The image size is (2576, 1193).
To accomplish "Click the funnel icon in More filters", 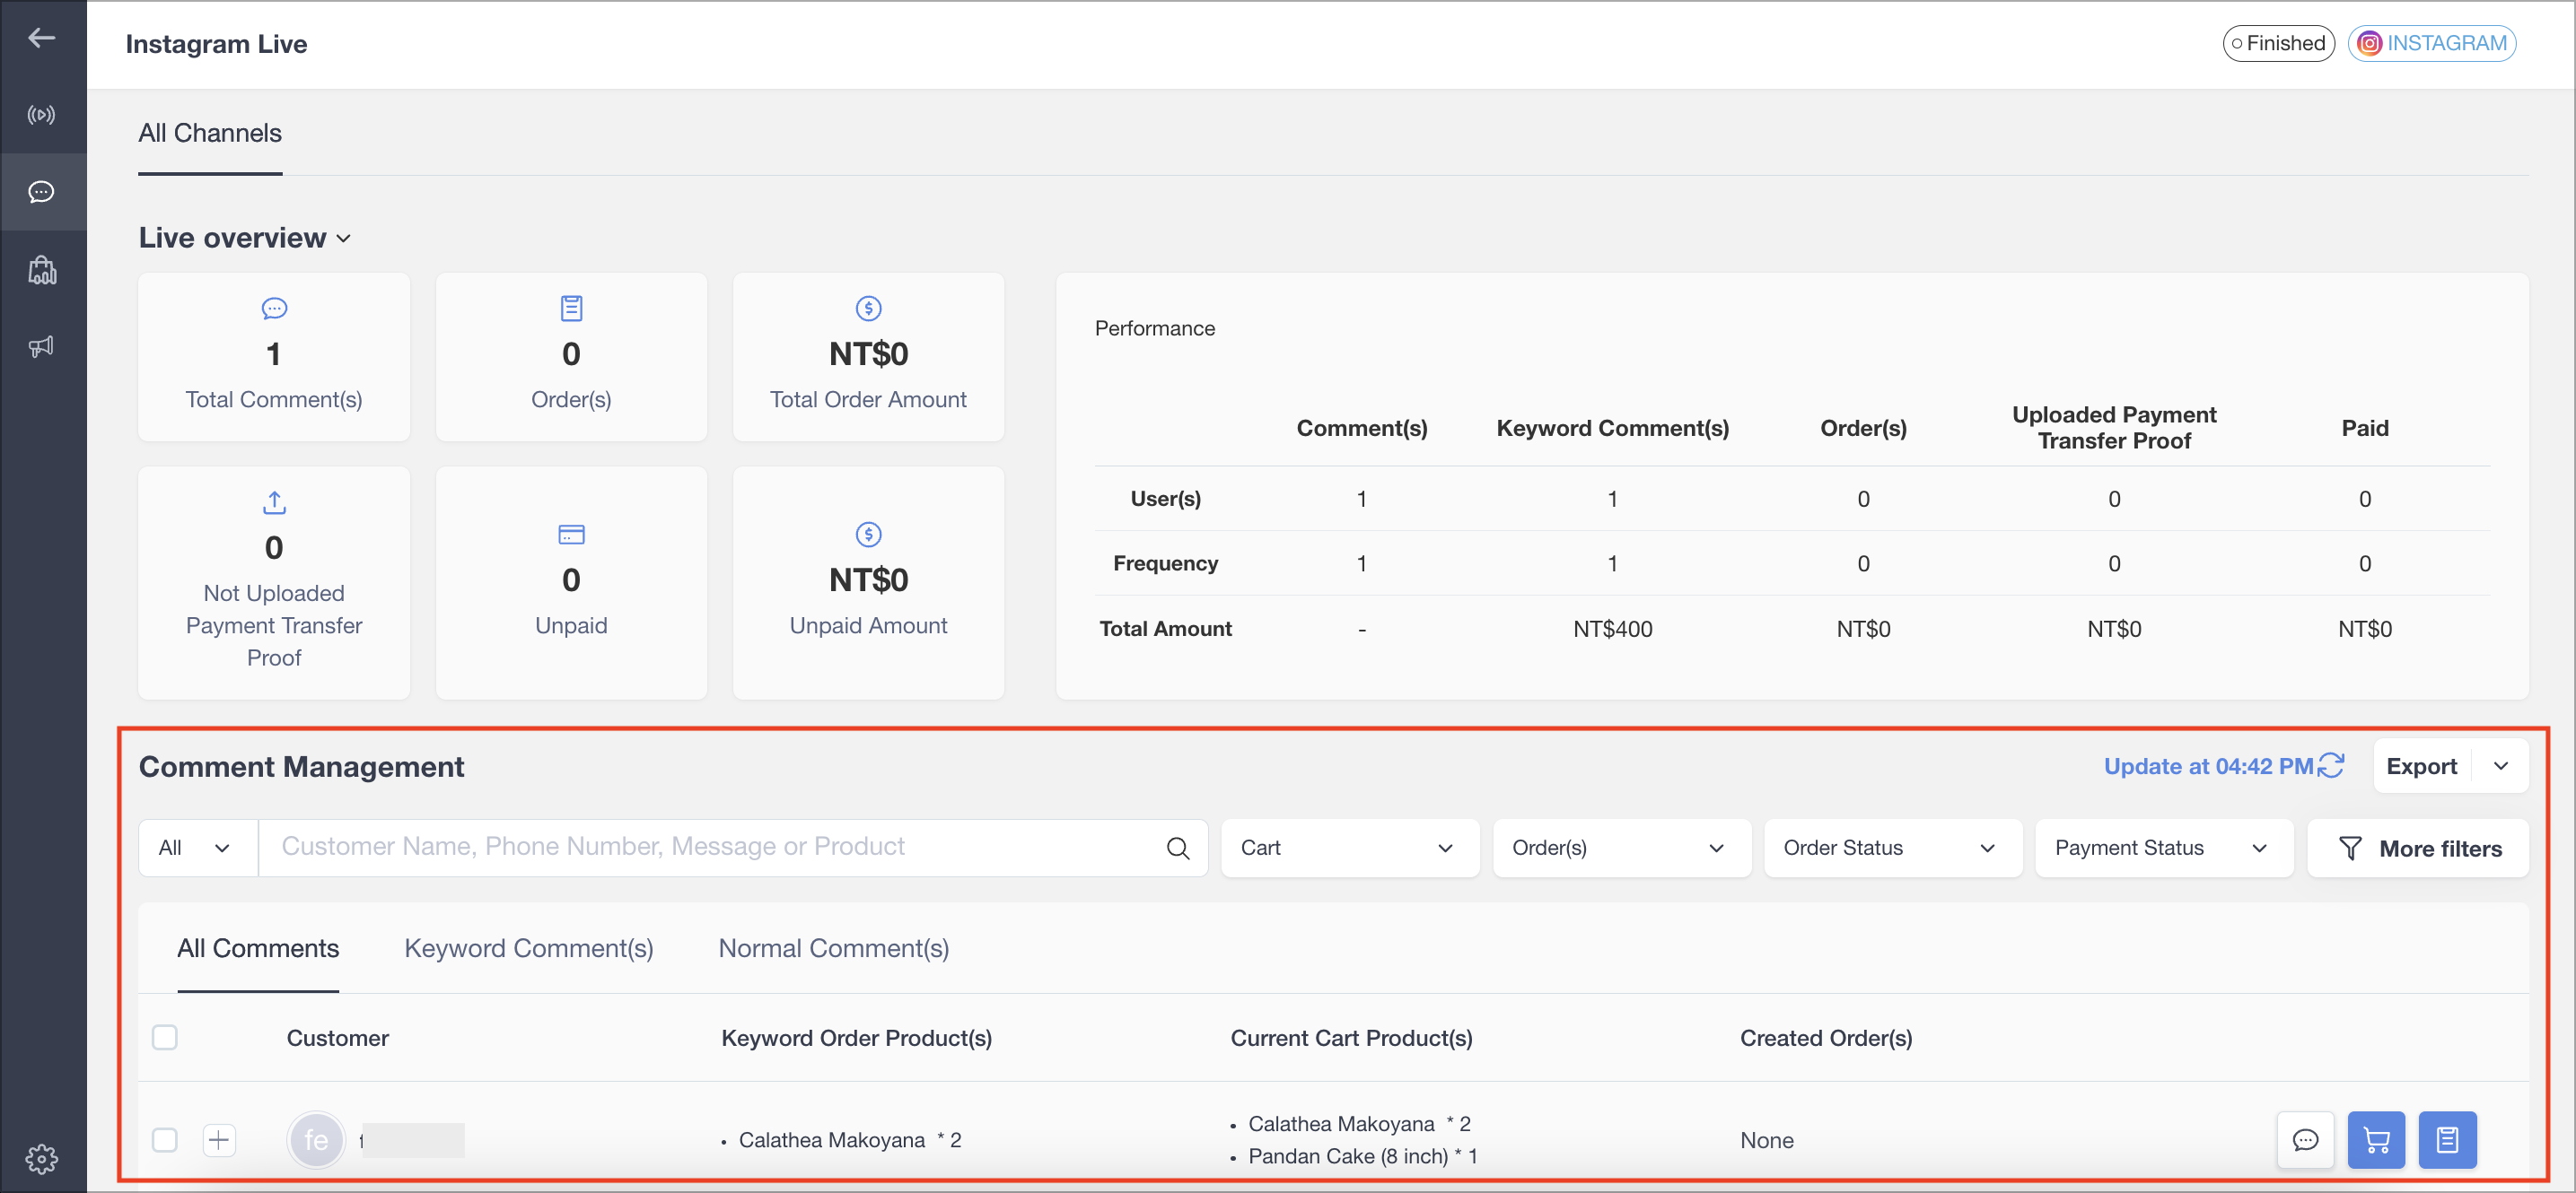I will (2350, 849).
